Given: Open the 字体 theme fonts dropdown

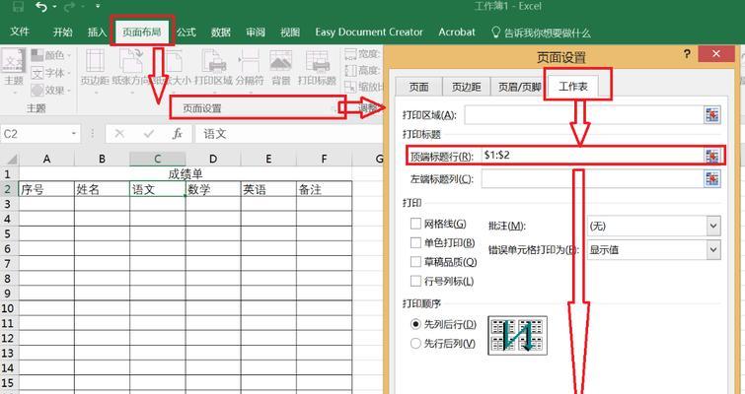Looking at the screenshot, I should [51, 73].
